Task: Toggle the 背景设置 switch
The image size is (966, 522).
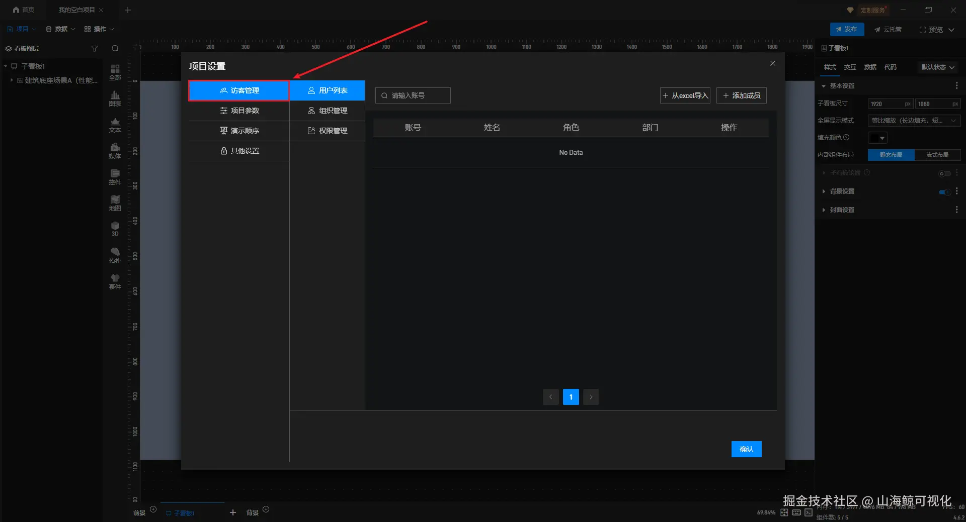Action: (x=945, y=192)
